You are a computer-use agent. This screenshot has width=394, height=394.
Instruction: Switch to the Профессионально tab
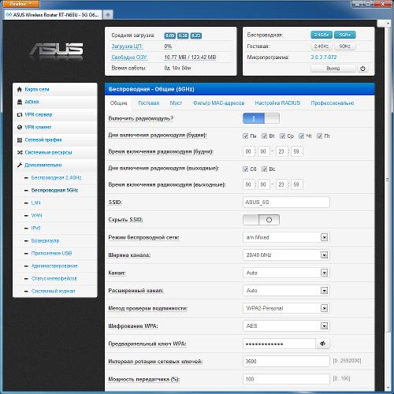coord(333,103)
